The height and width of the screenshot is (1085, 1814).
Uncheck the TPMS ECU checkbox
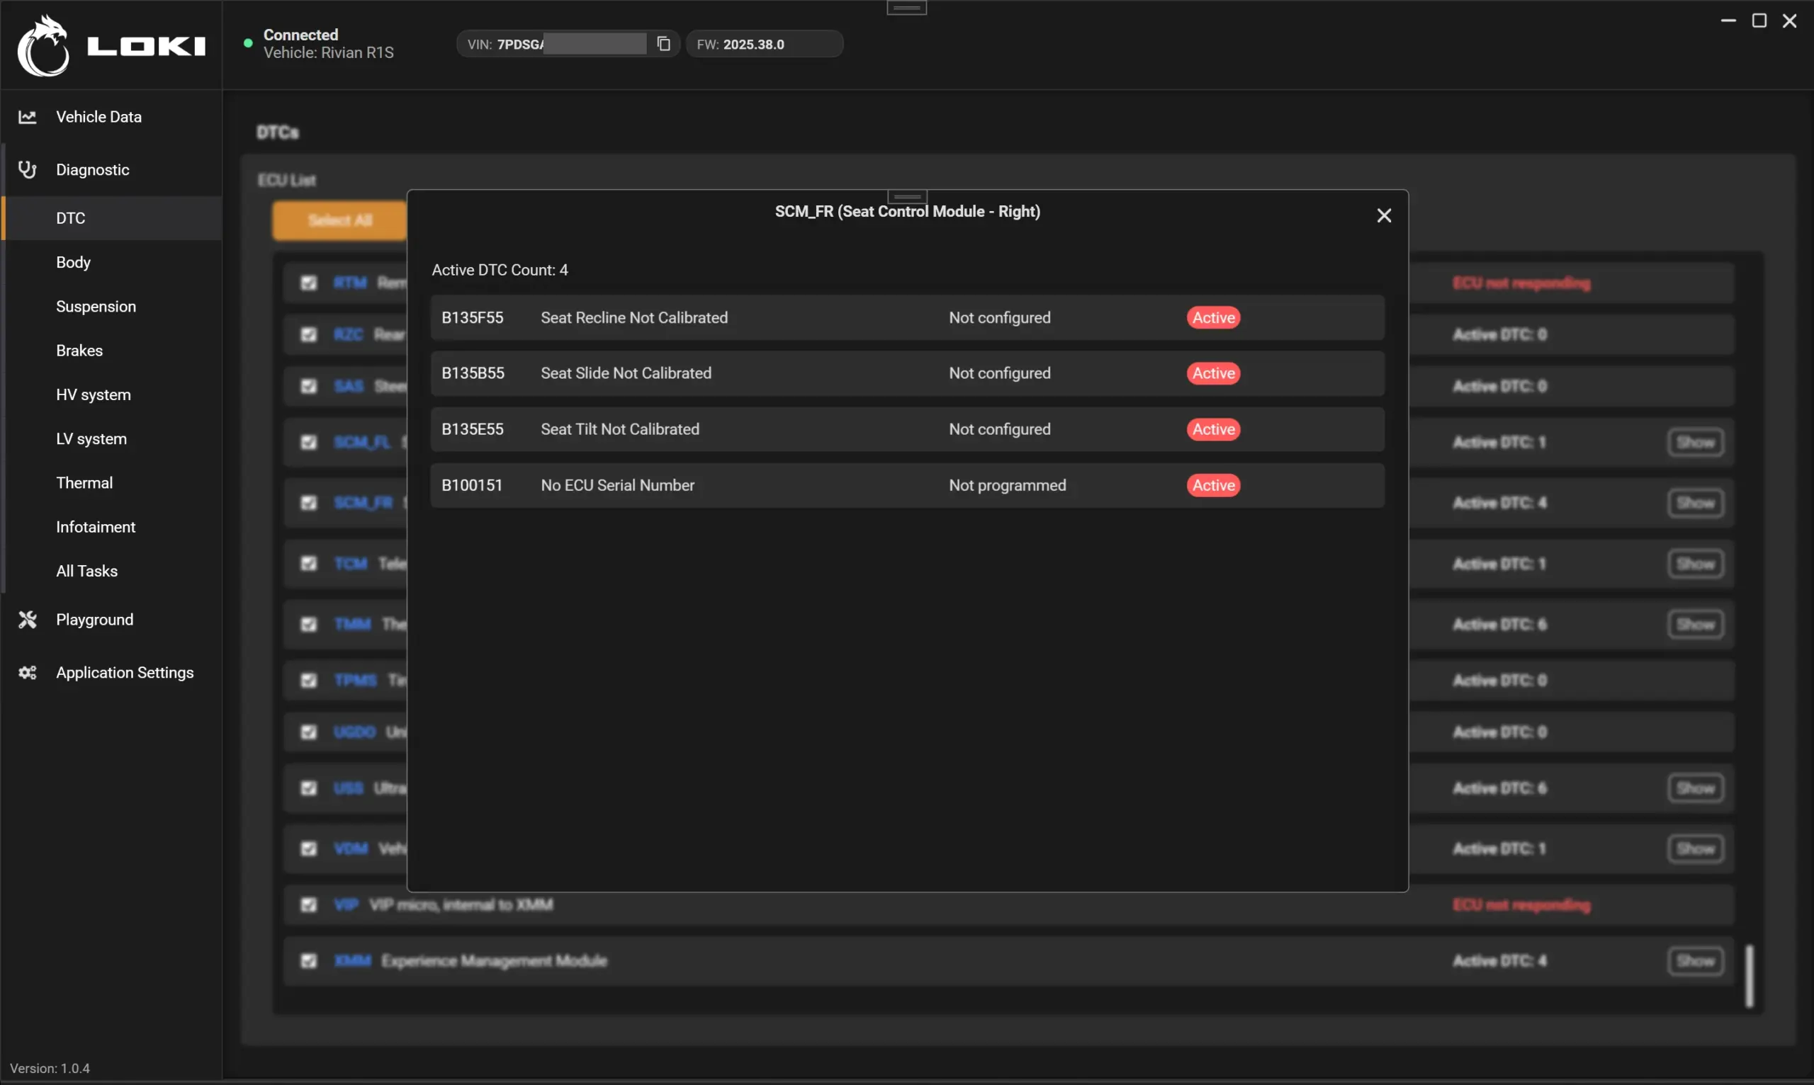coord(309,681)
